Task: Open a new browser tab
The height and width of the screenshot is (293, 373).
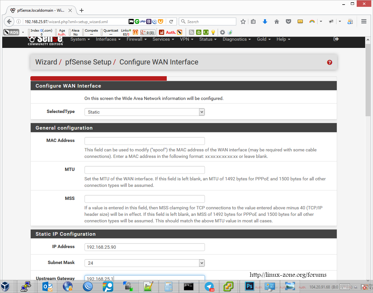Action: pos(82,10)
